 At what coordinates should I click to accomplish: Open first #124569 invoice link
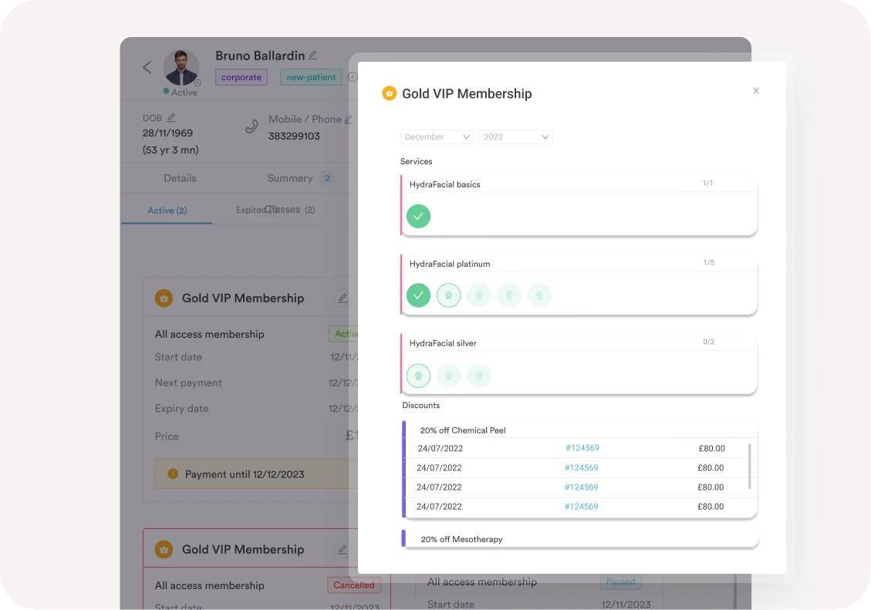pyautogui.click(x=582, y=448)
